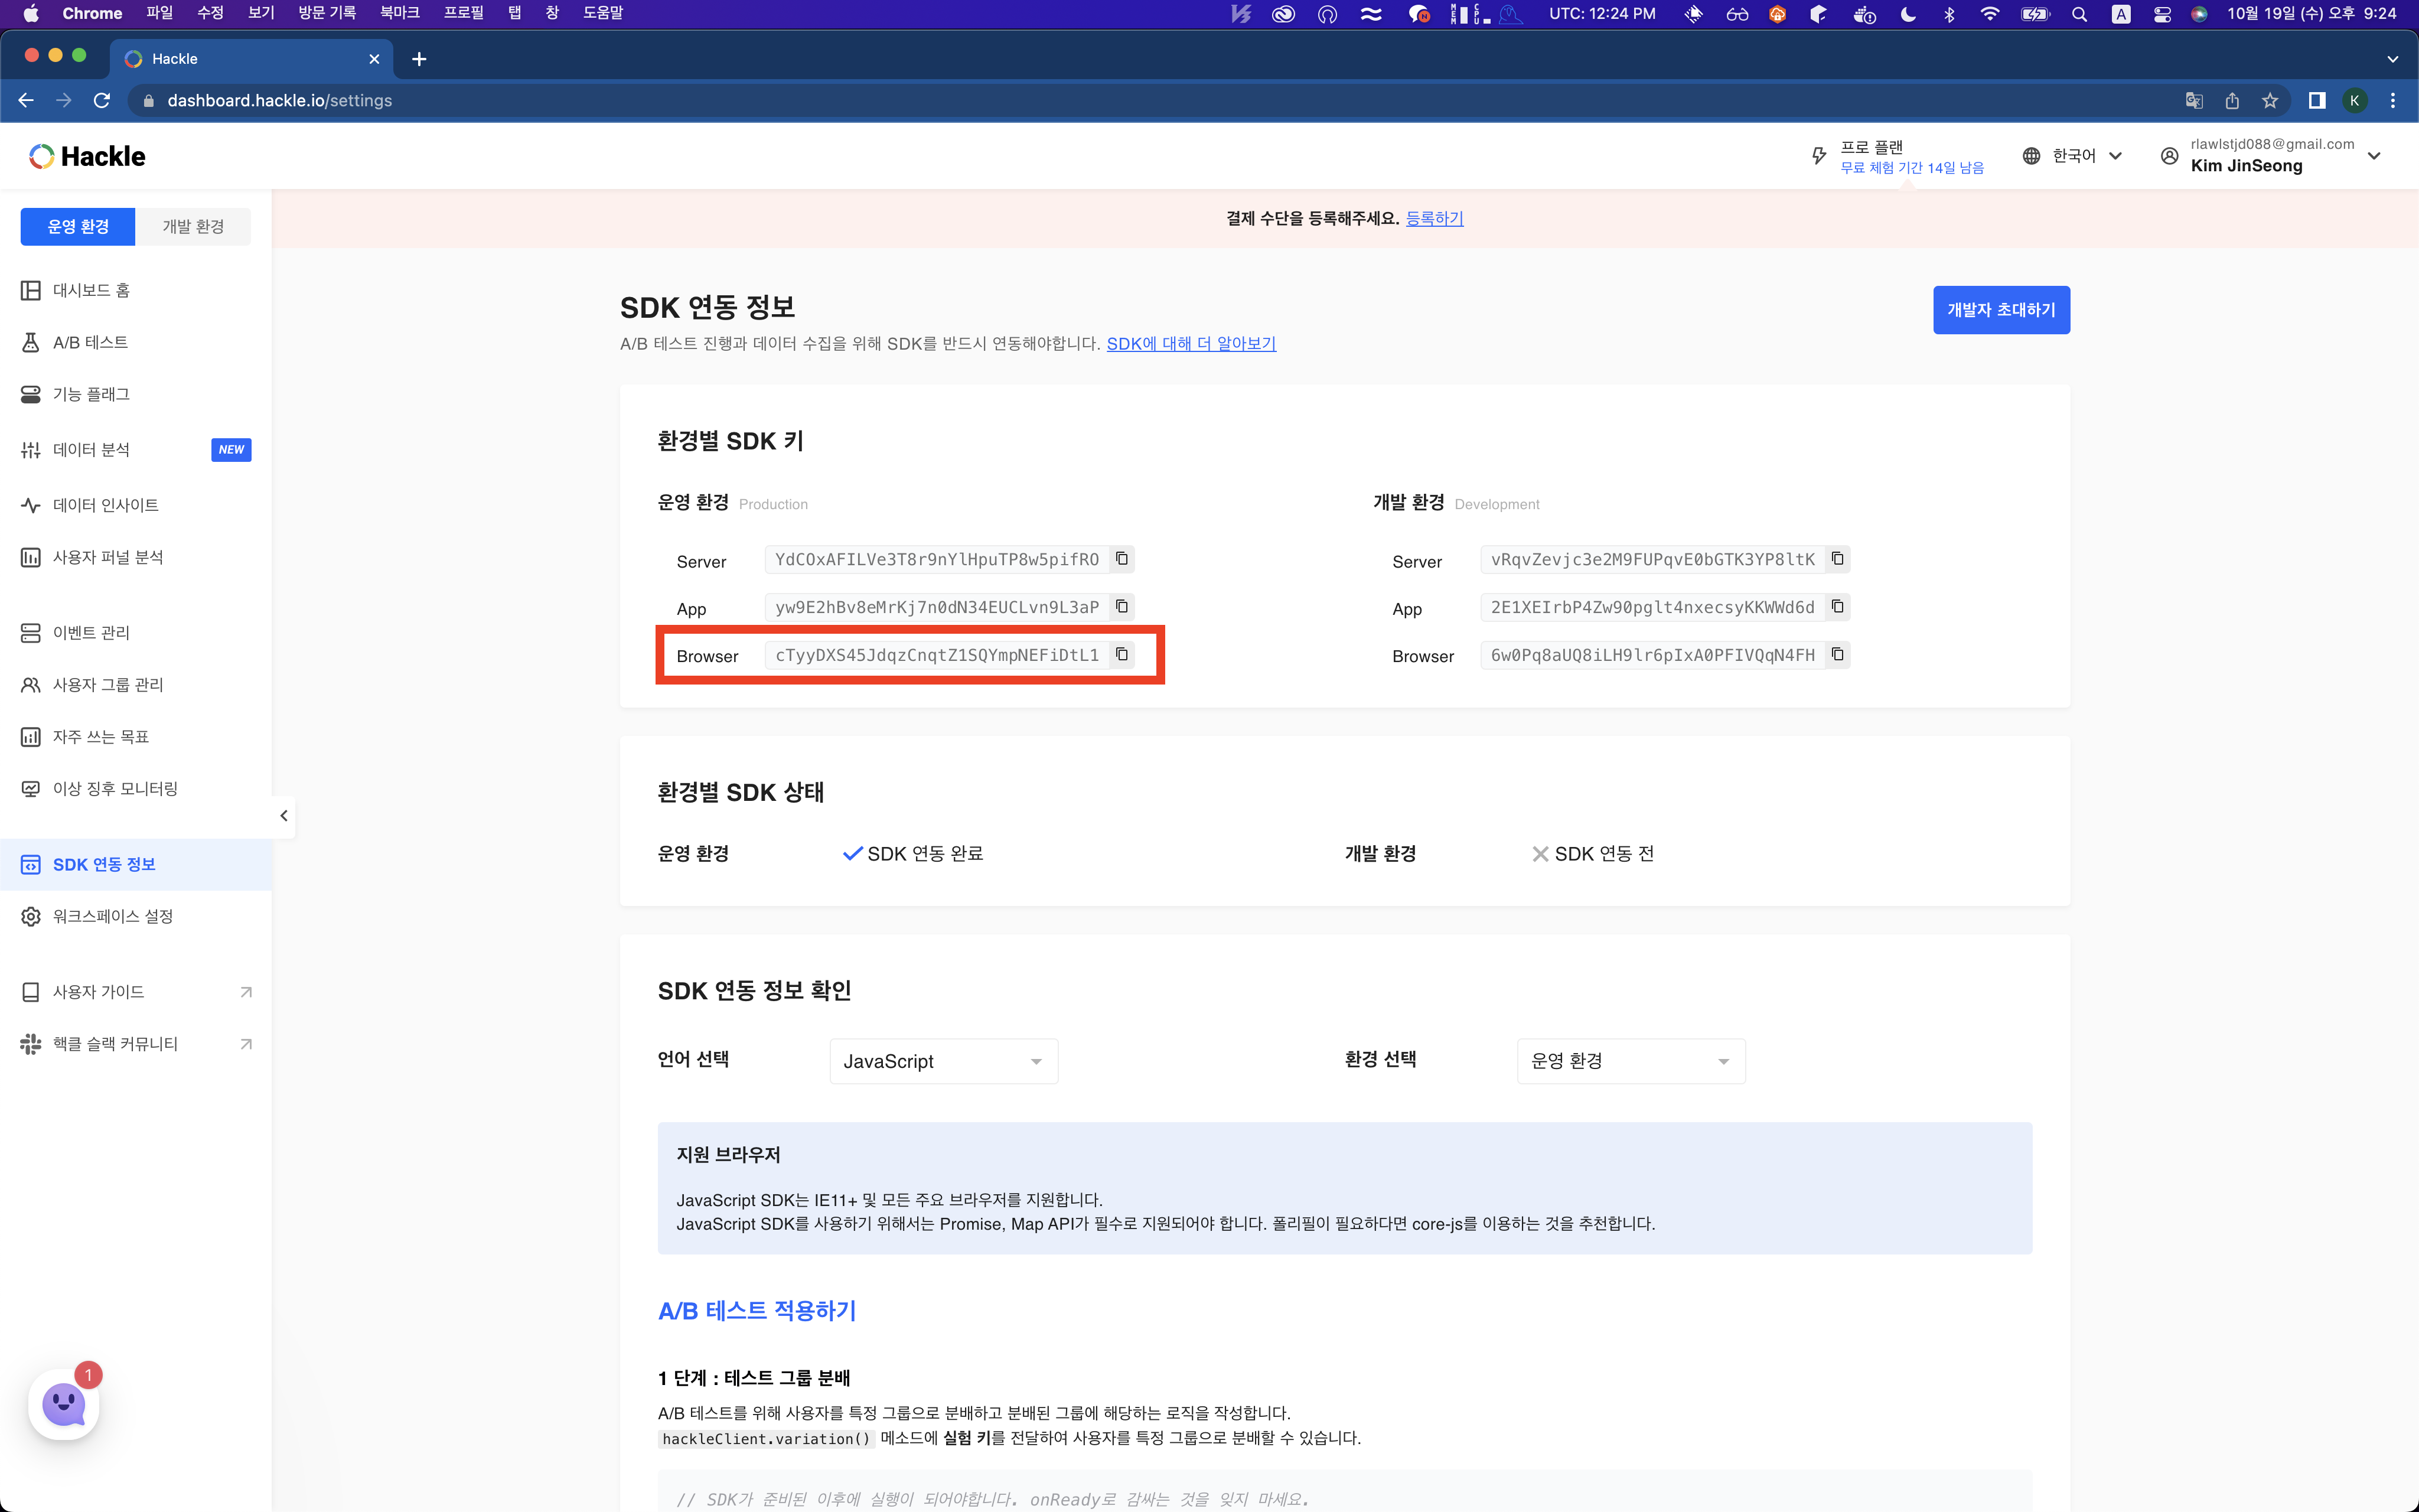Copy the production Server SDK key

[1122, 559]
